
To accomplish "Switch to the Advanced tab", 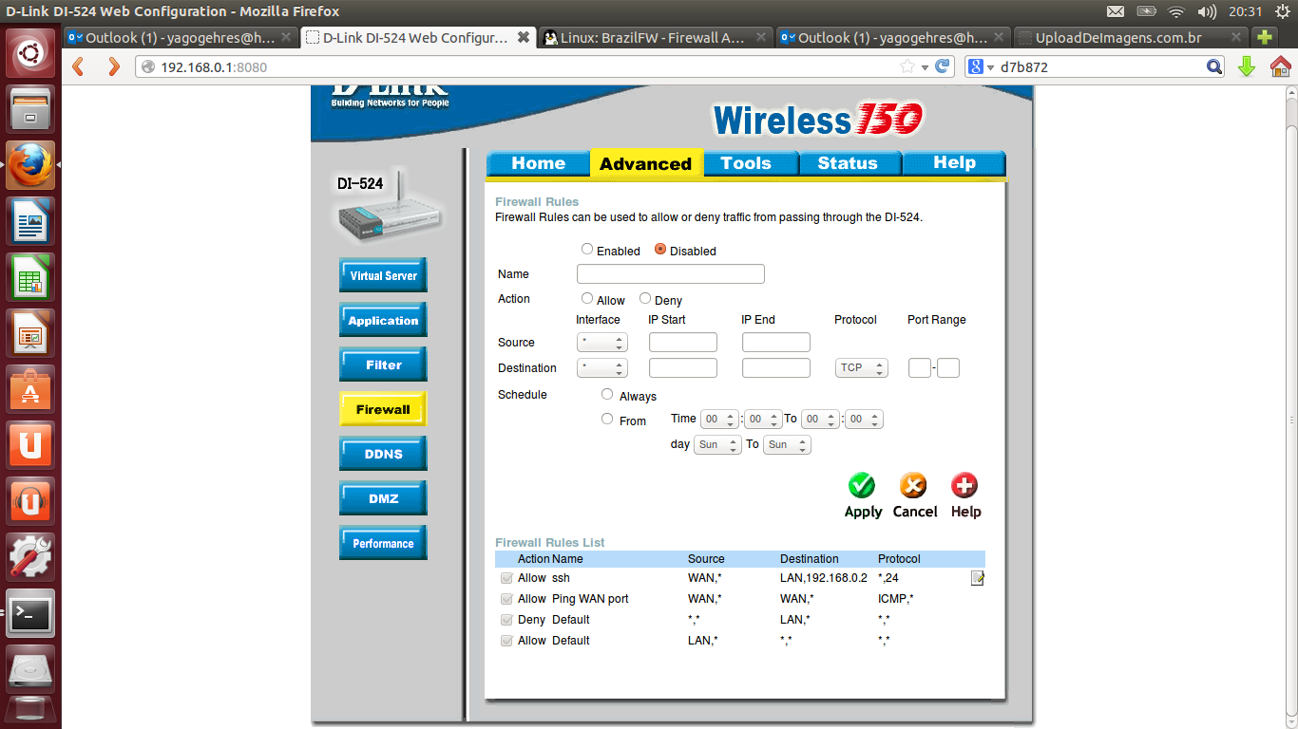I will point(646,163).
